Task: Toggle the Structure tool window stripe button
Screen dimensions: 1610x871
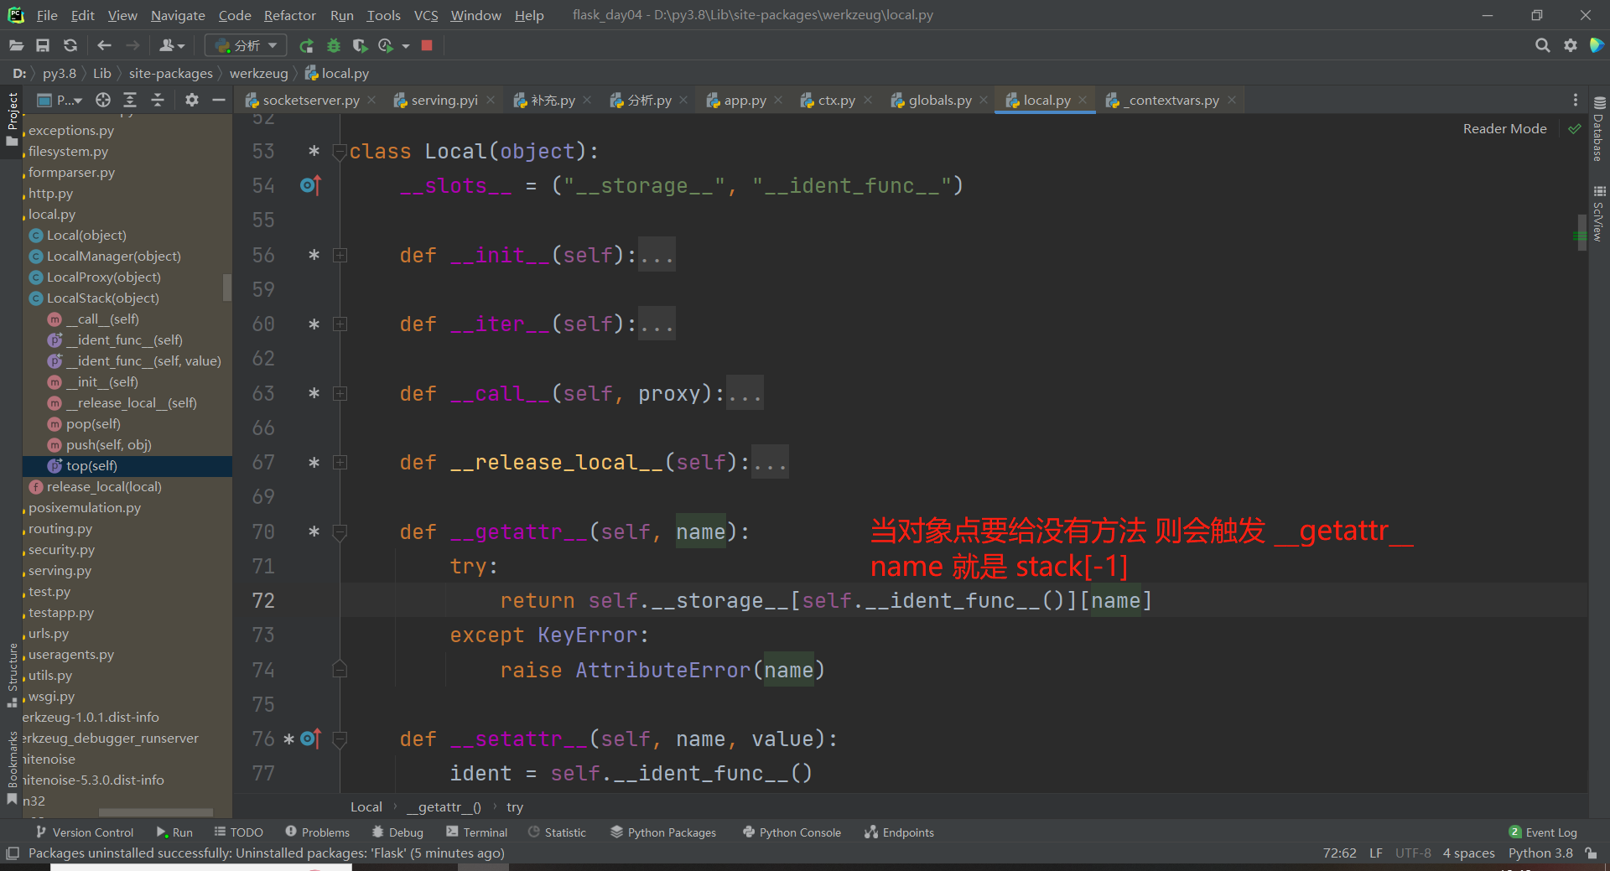Action: click(x=12, y=676)
